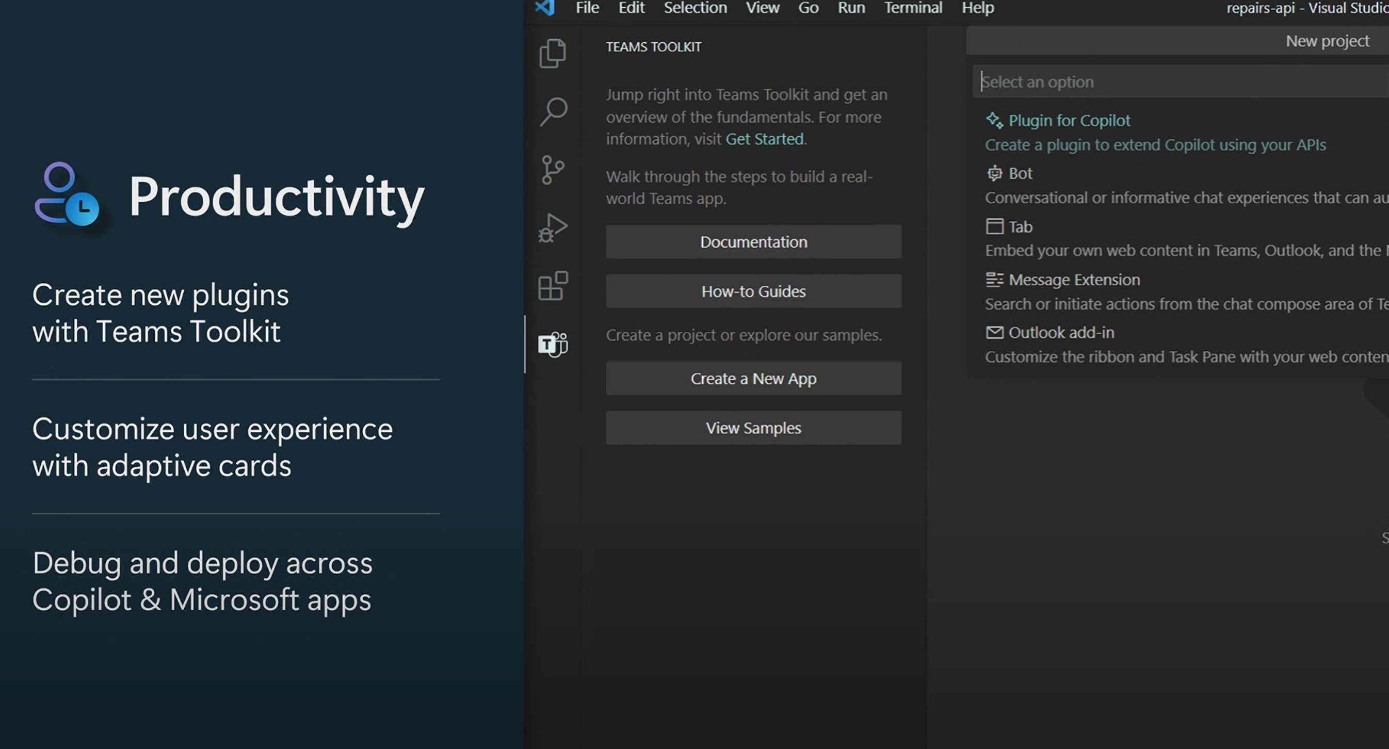Click the Plugin for Copilot sparkle icon
This screenshot has height=749, width=1389.
pyautogui.click(x=994, y=120)
